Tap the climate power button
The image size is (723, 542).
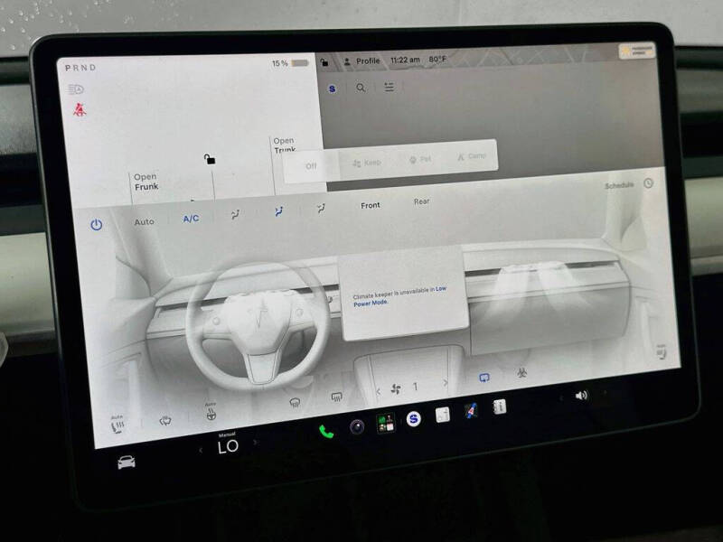coord(97,225)
